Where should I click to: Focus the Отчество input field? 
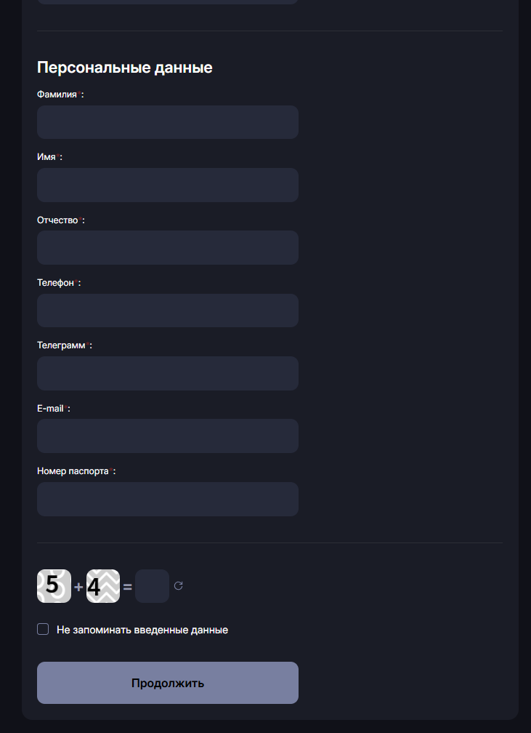click(168, 247)
